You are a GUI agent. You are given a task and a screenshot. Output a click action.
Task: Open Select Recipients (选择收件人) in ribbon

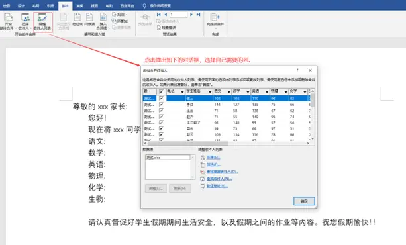coord(25,21)
